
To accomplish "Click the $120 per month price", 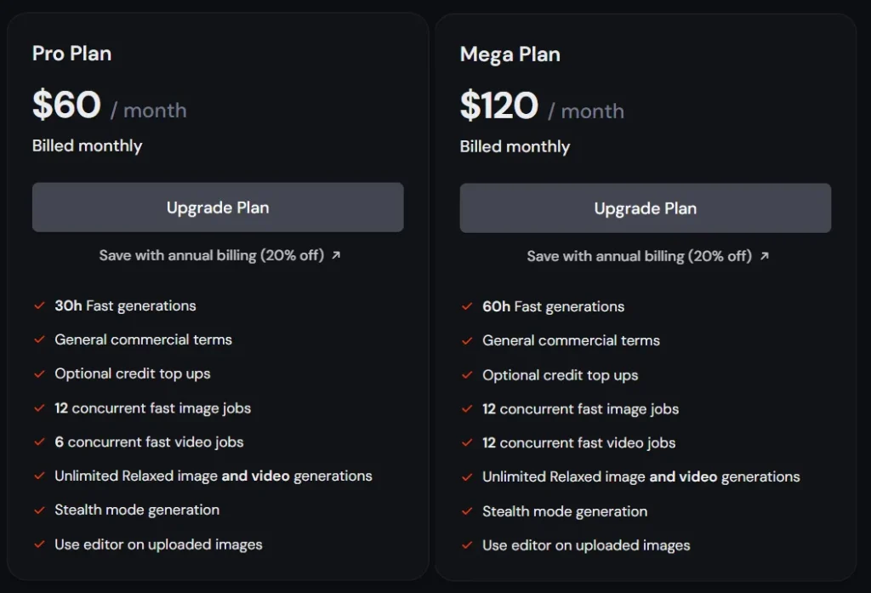I will (542, 105).
